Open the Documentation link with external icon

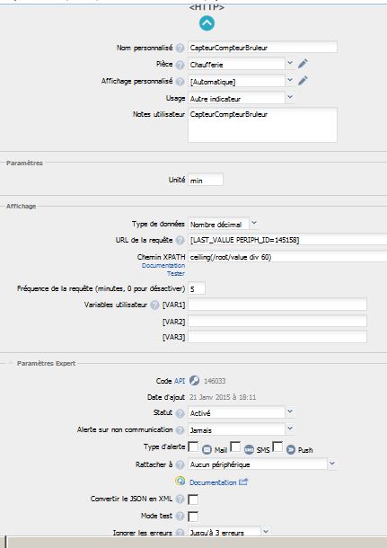(x=213, y=482)
